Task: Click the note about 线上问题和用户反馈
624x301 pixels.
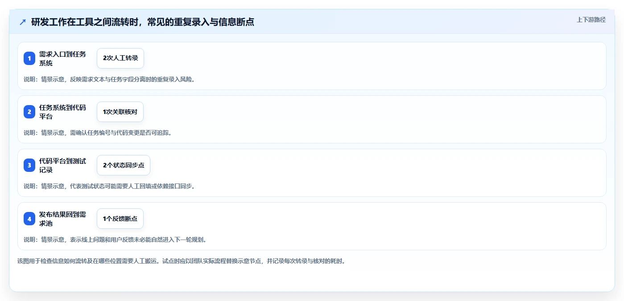Action: point(115,240)
